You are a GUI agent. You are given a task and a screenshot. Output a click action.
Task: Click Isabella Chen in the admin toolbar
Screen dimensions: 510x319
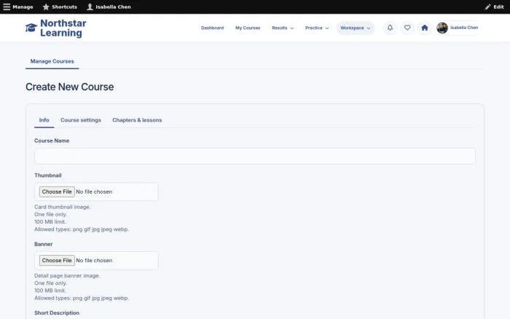tap(113, 7)
